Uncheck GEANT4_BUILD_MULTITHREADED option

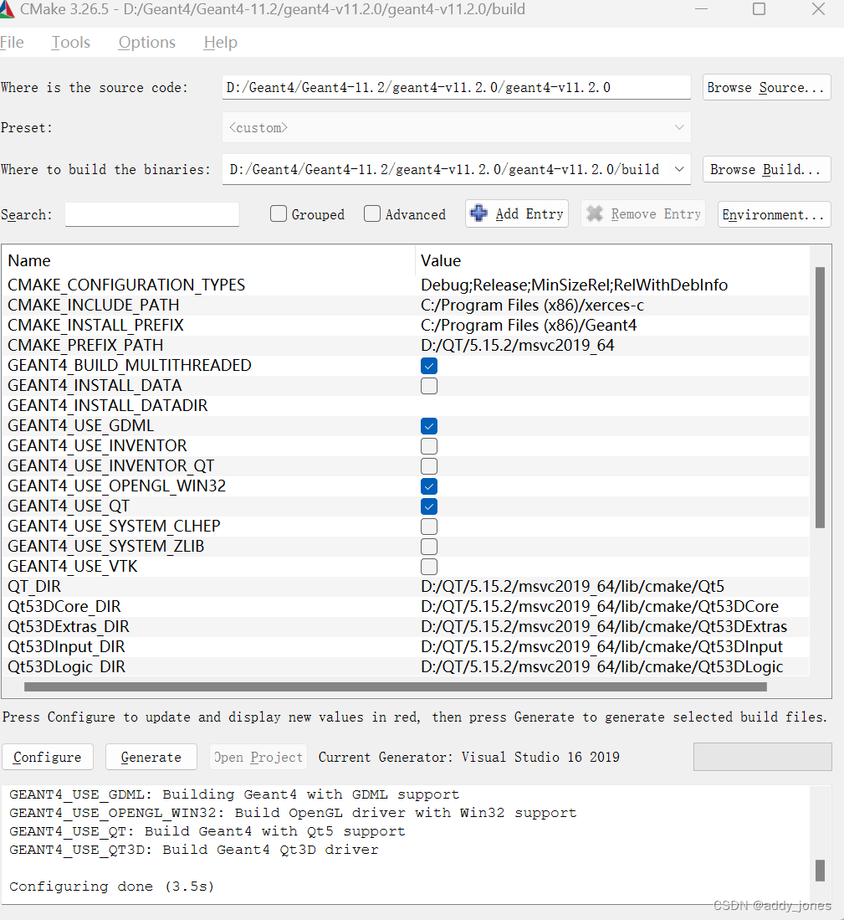point(429,366)
